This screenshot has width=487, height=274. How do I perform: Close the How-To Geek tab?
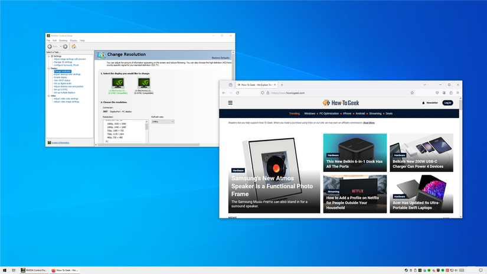point(274,85)
